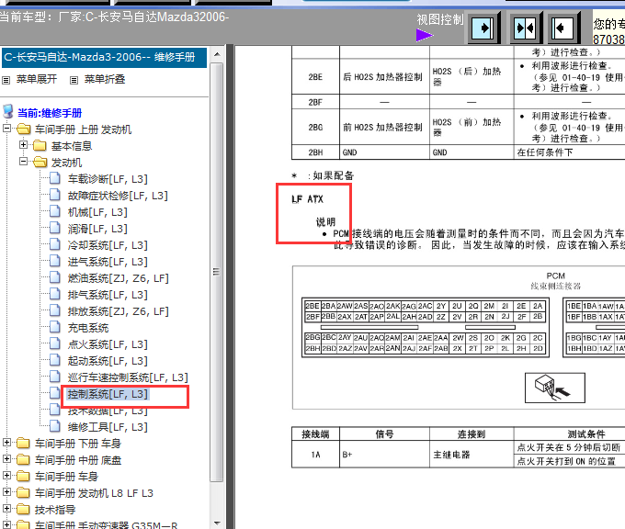Click the C-长安马自达-Mazda3-2006-- 维修手册 header
Screen dimensions: 625x529
(x=104, y=58)
